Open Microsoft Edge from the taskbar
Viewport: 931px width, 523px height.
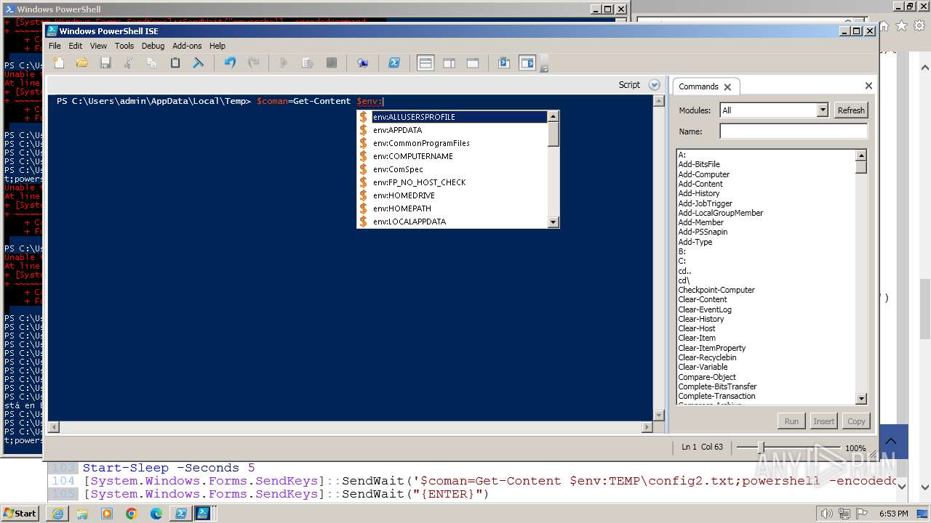[x=156, y=514]
